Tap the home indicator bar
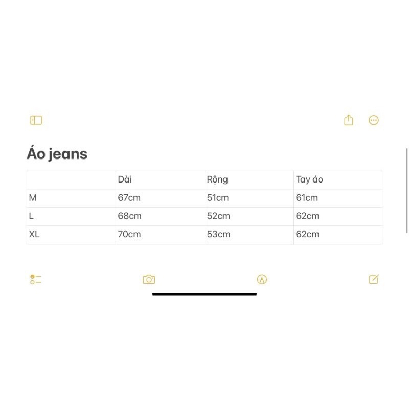Screen dimensions: 409x409 tap(204, 294)
